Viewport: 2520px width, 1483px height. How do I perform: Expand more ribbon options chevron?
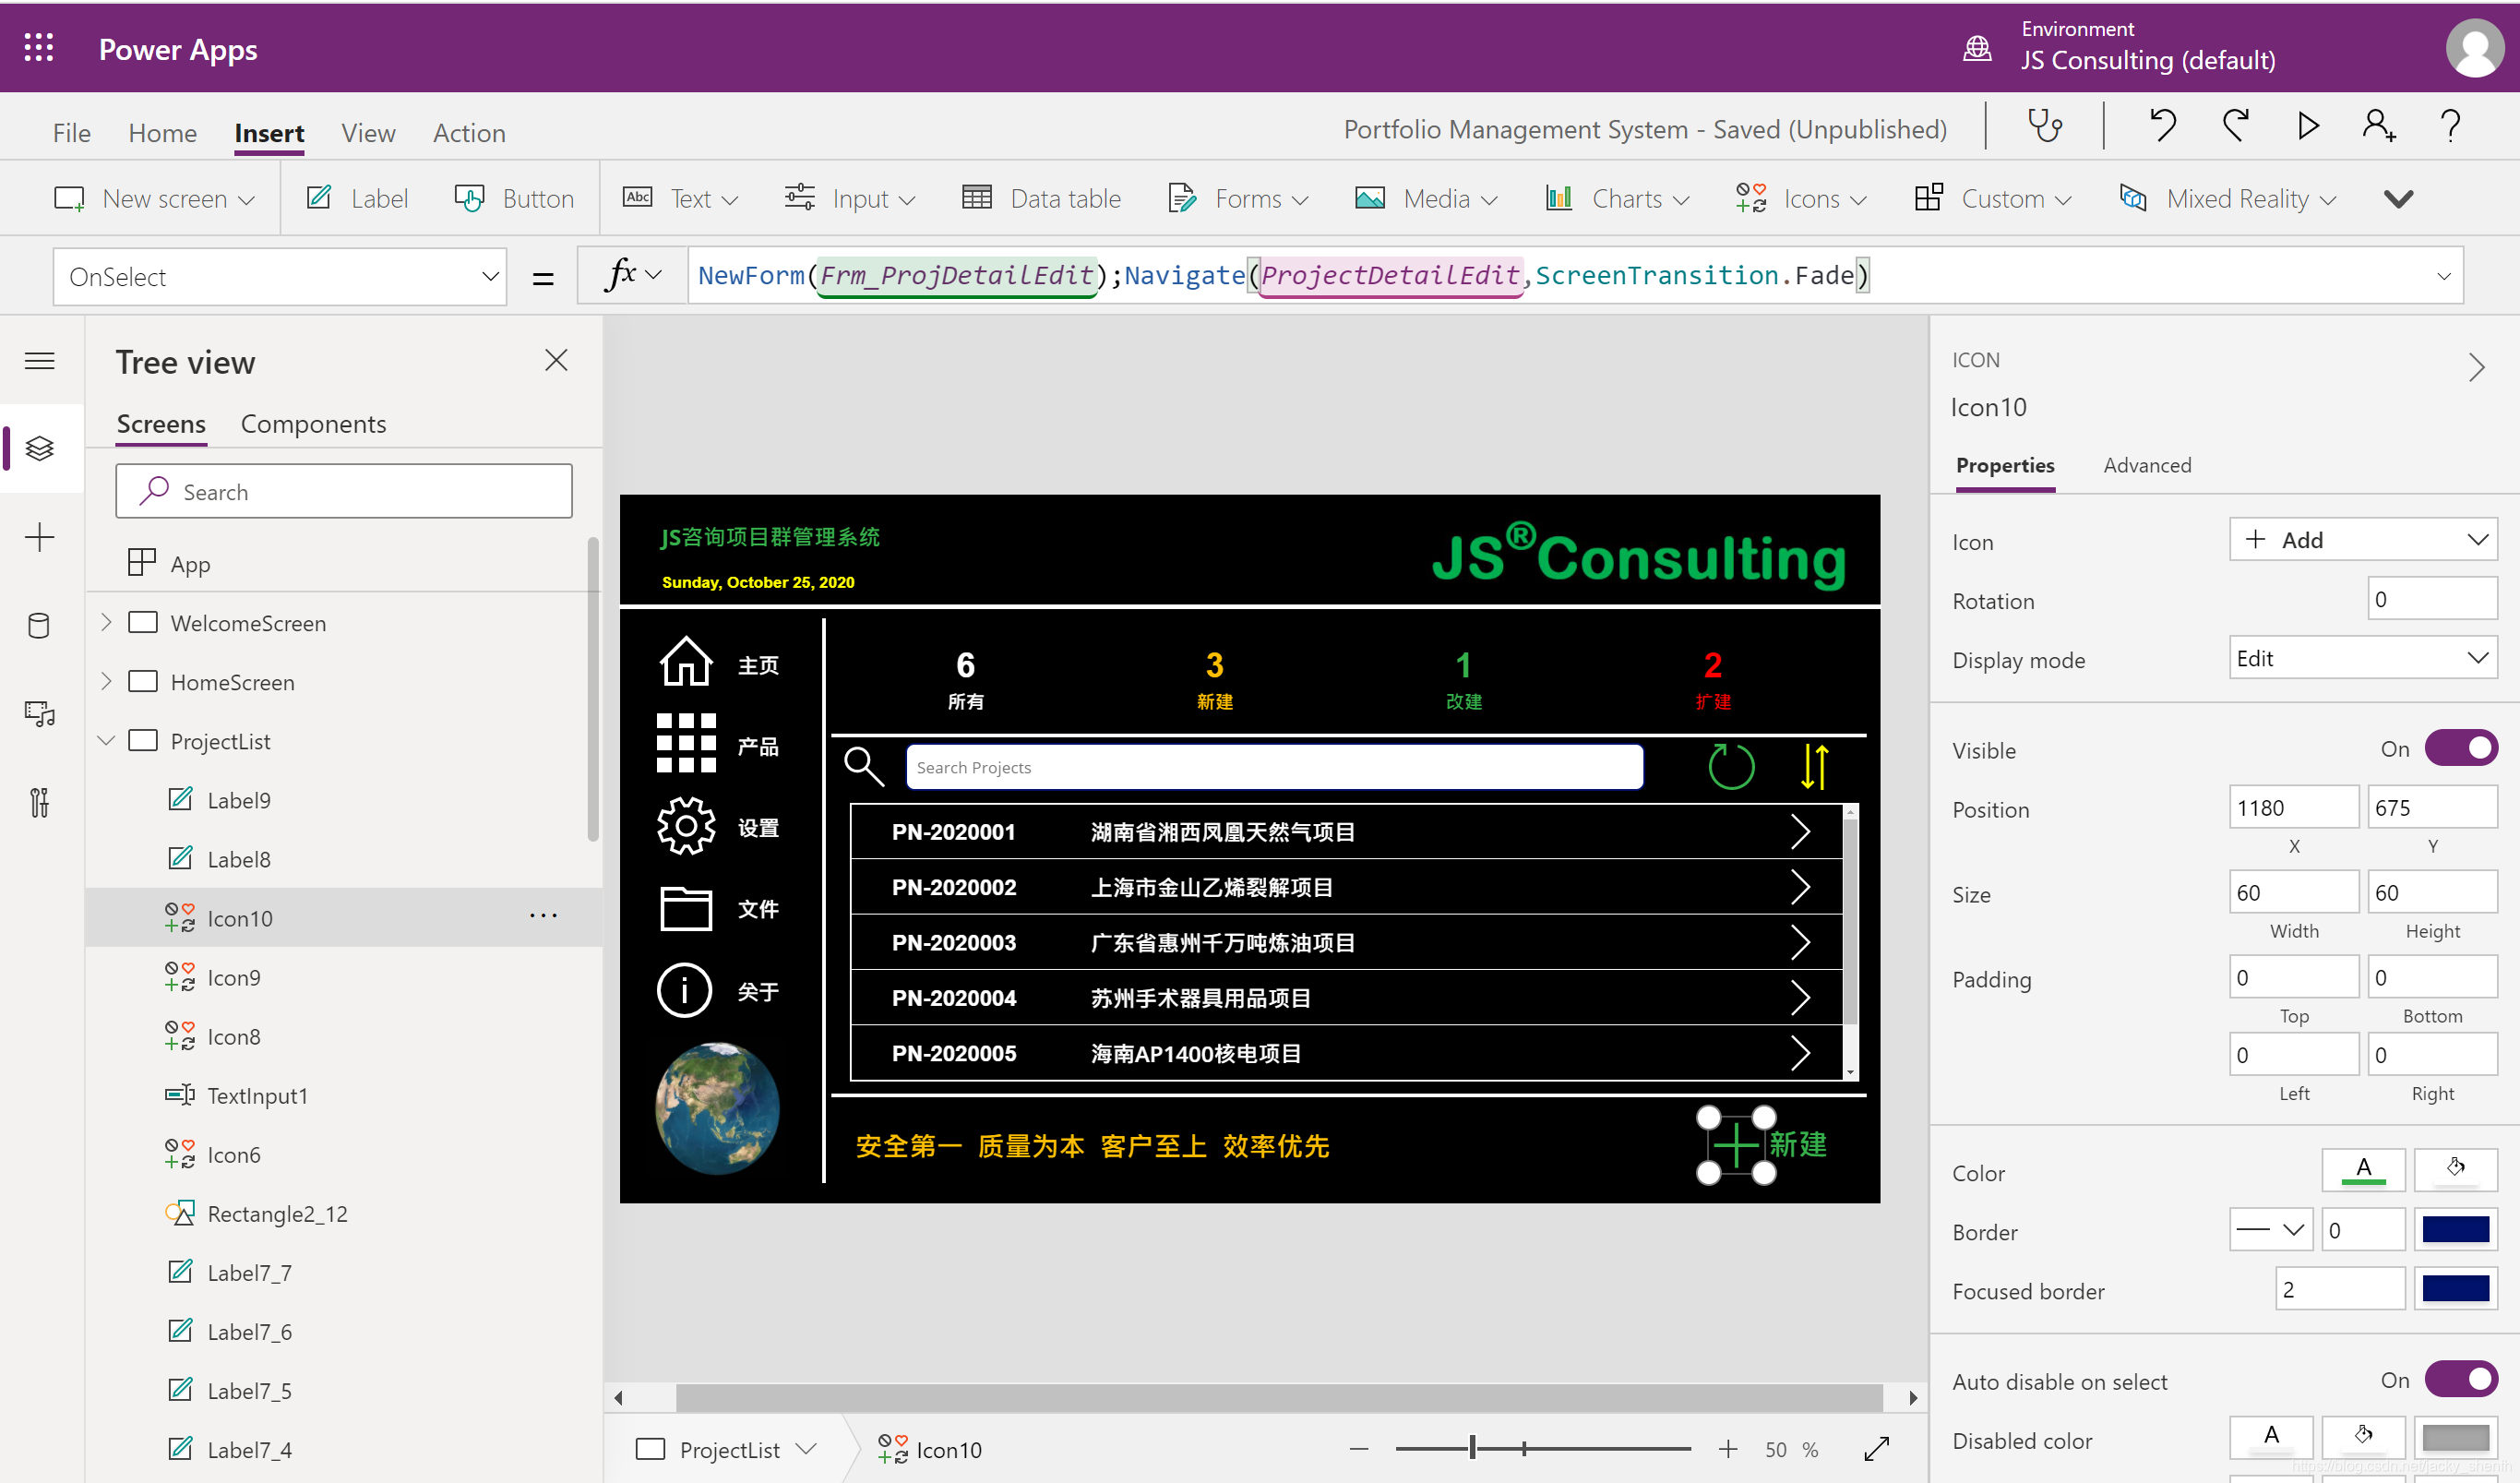(x=2398, y=199)
